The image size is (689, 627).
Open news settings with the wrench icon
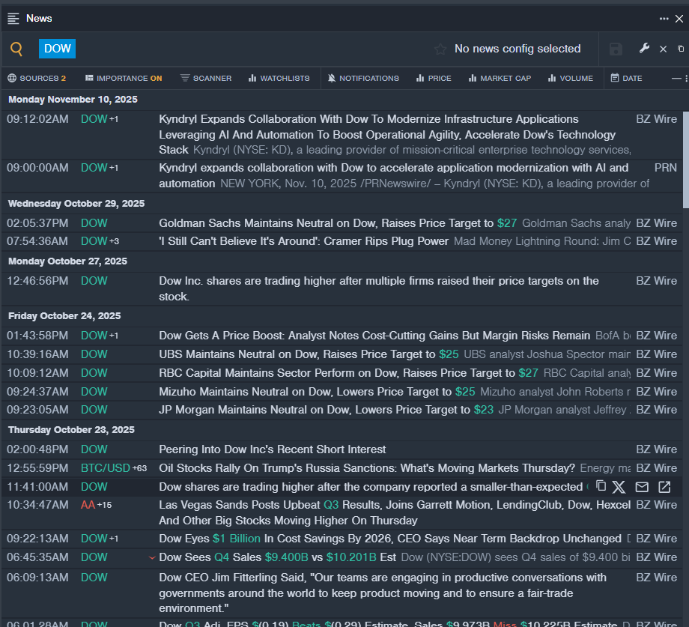pyautogui.click(x=644, y=49)
